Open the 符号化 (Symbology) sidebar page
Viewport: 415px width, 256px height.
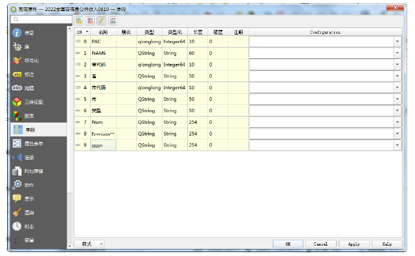[38, 61]
